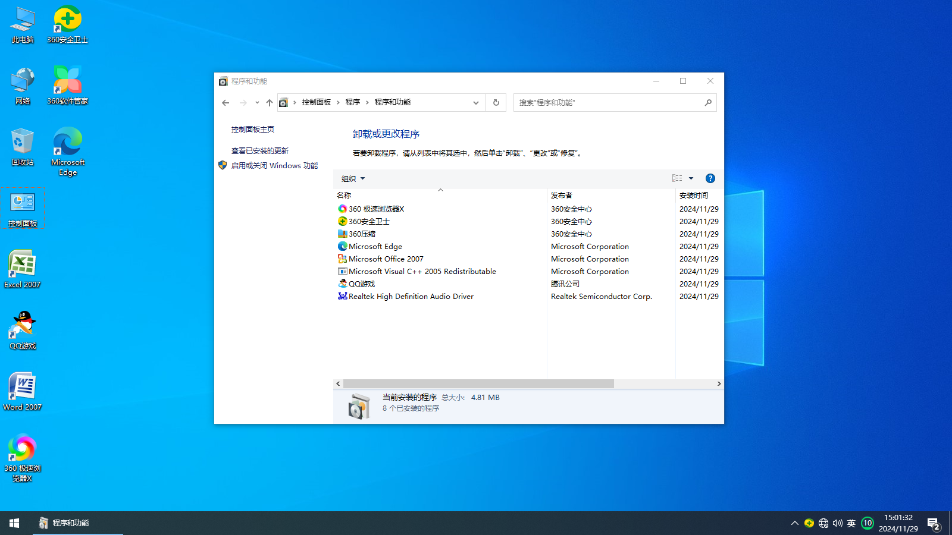Sort by the 发布者 column header

coord(611,195)
